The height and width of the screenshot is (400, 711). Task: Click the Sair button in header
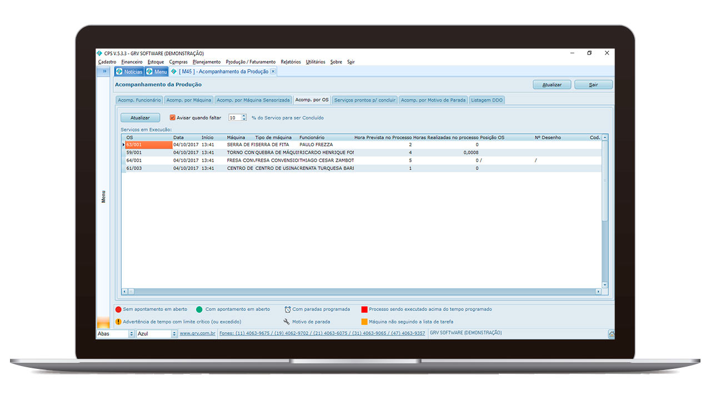[594, 85]
